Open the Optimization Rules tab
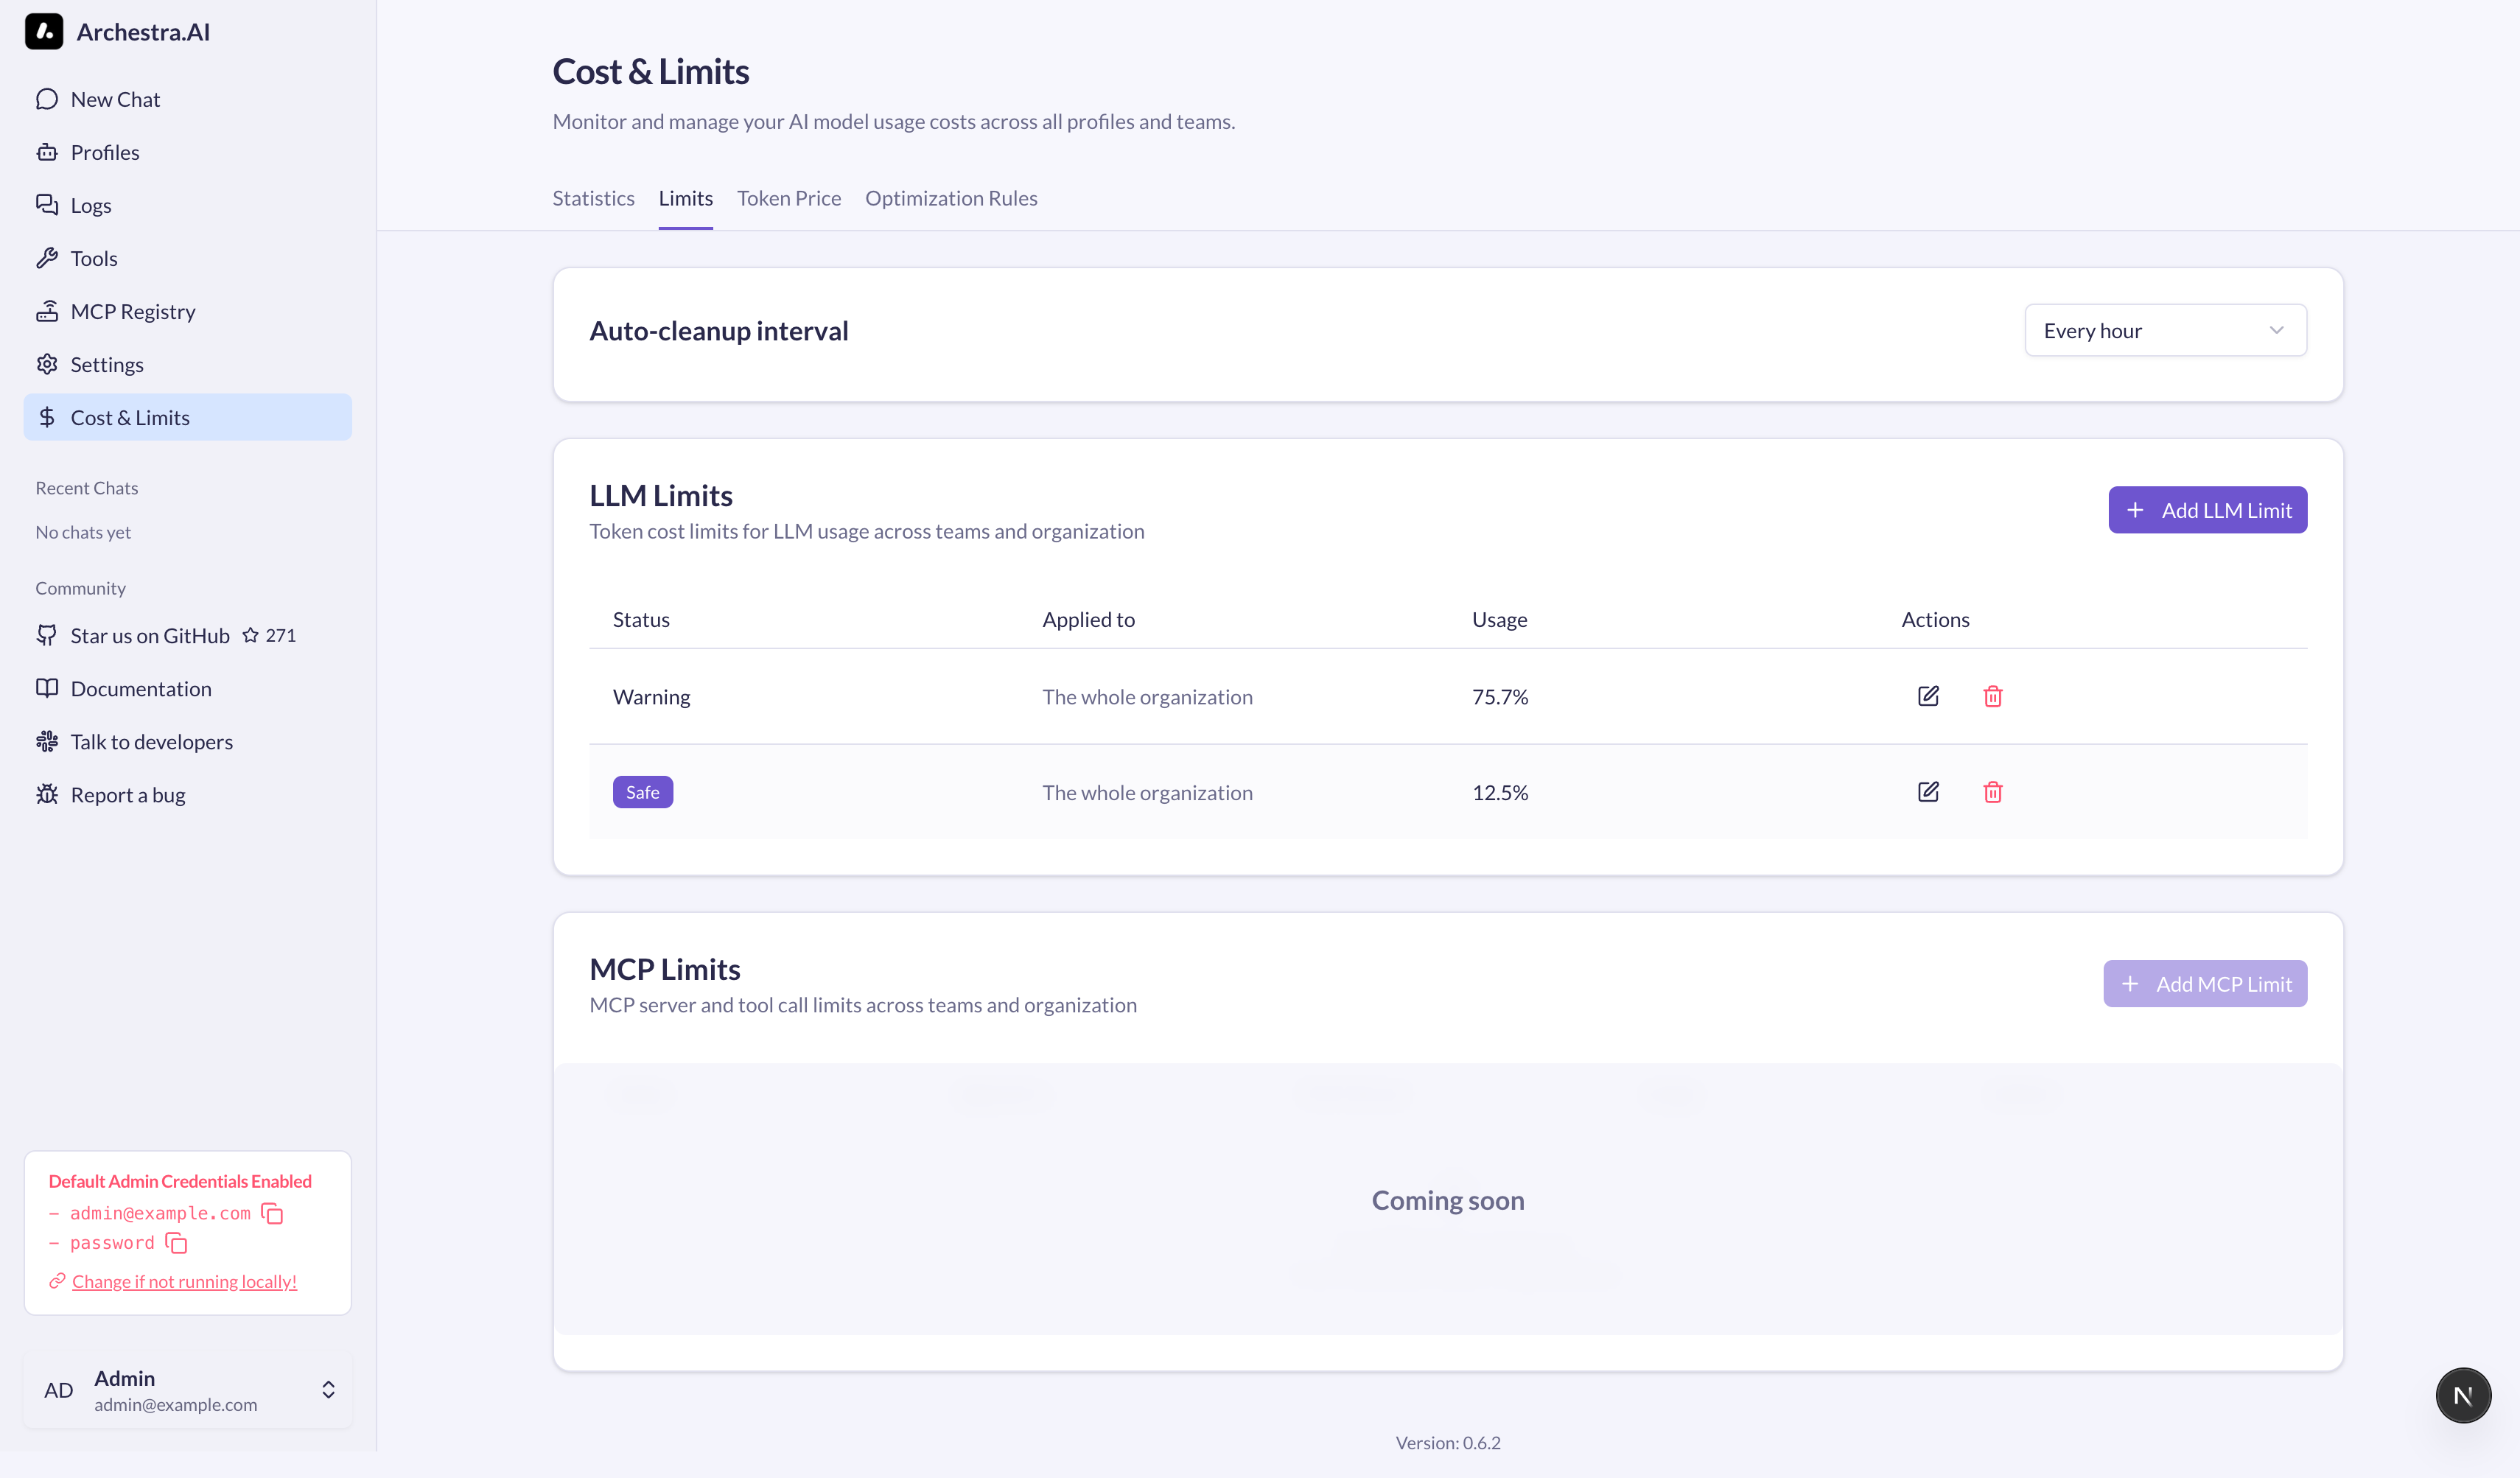 951,198
